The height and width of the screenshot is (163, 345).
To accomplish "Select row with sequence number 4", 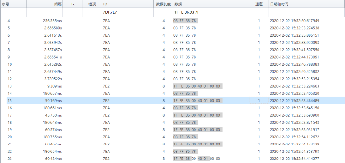I will tap(176, 21).
